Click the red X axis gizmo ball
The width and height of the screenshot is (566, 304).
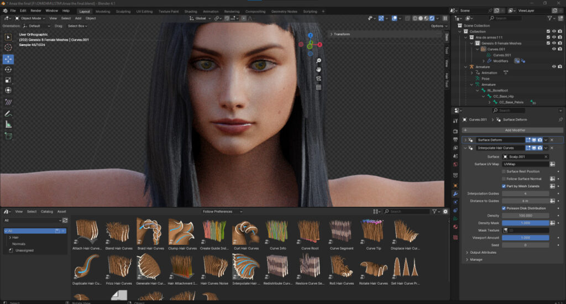coord(319,45)
